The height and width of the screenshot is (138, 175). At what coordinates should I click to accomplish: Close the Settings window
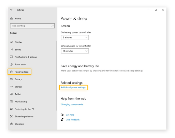tap(163, 10)
